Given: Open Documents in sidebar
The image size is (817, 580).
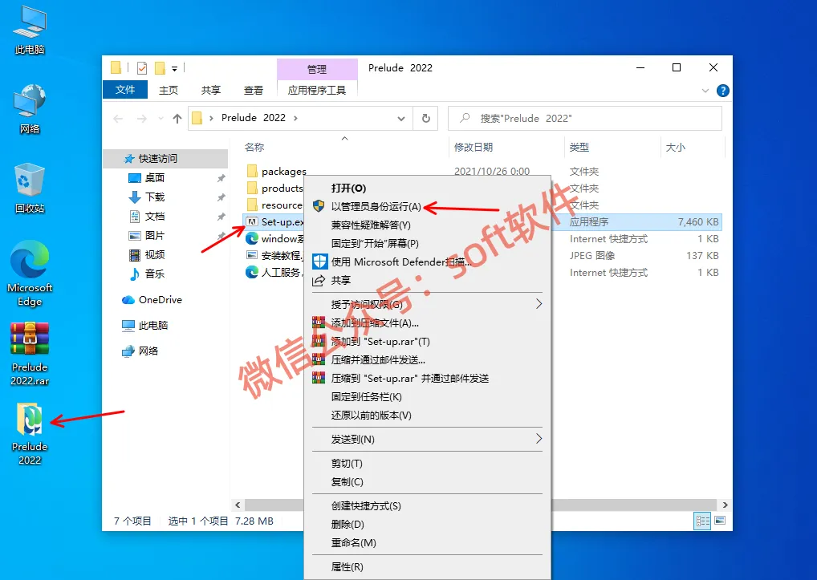Looking at the screenshot, I should [154, 216].
